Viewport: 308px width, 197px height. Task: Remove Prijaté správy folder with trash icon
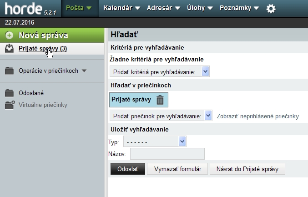coord(160,100)
